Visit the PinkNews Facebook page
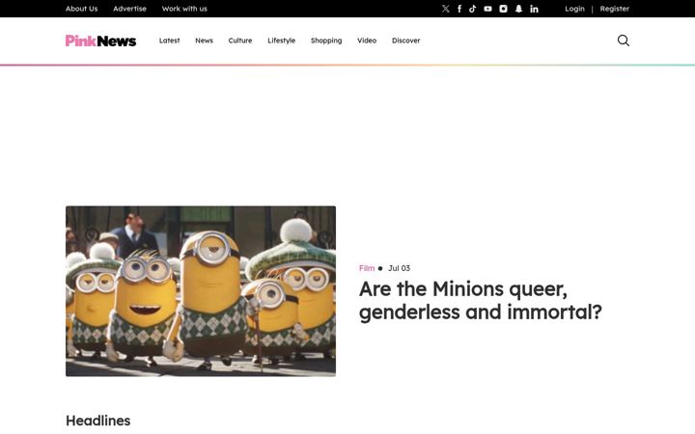The height and width of the screenshot is (434, 695). click(459, 9)
